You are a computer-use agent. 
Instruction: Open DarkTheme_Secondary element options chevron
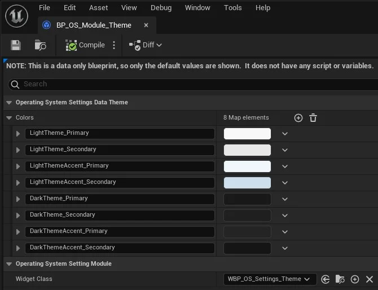tap(285, 216)
